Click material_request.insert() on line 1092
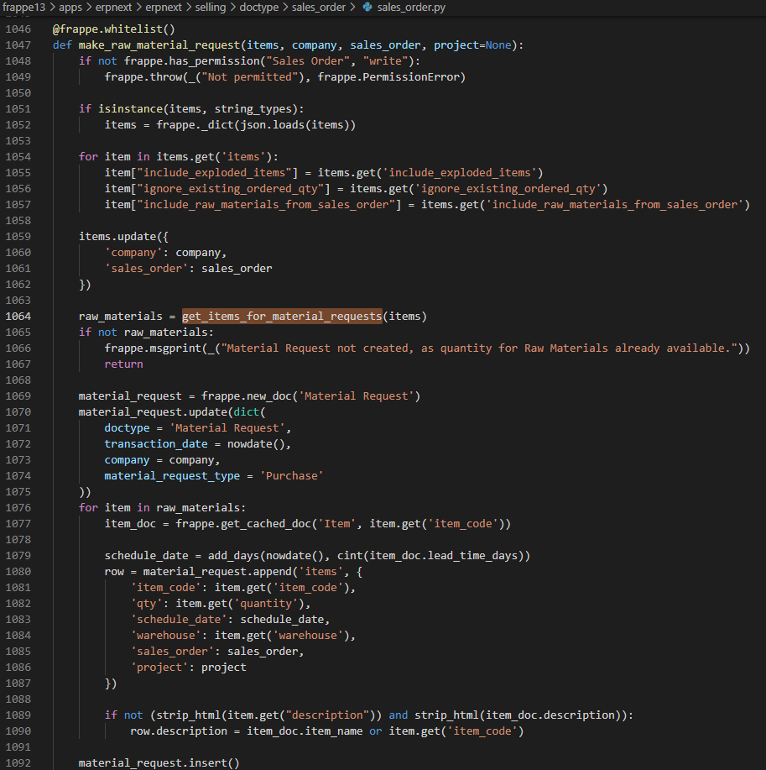766x770 pixels. 159,763
